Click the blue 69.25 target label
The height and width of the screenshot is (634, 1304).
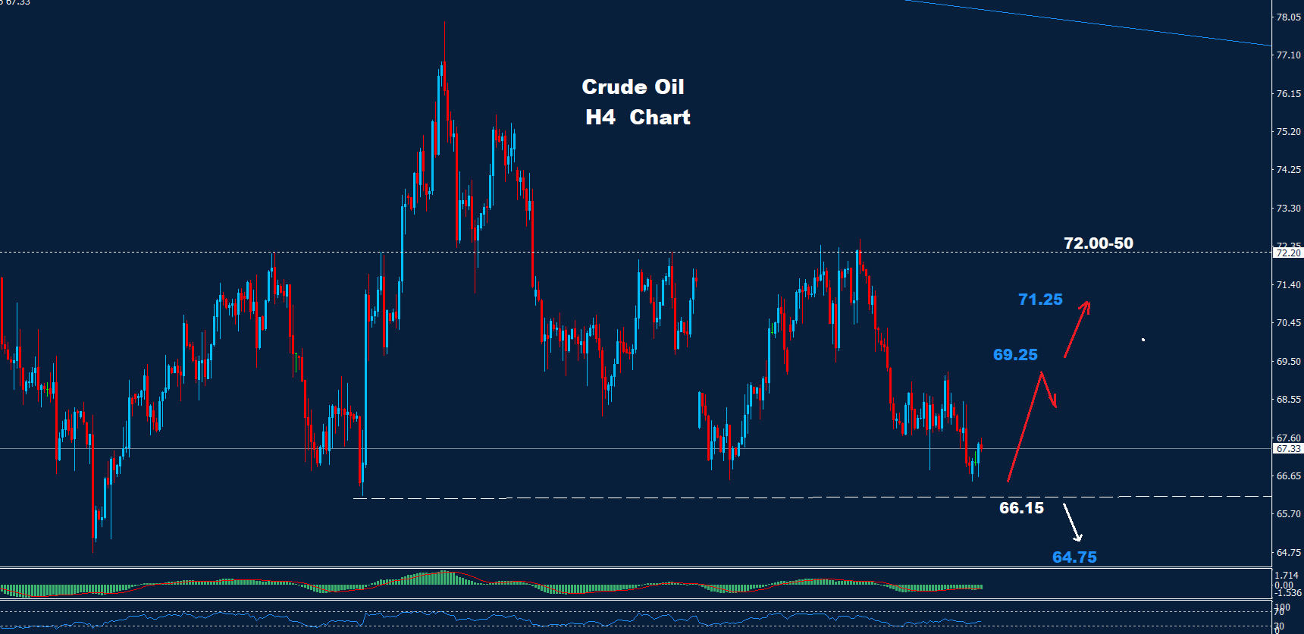pyautogui.click(x=1015, y=355)
